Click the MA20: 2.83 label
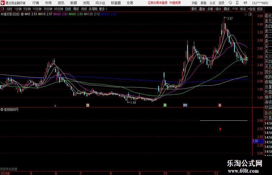The image size is (272, 175). (60, 14)
